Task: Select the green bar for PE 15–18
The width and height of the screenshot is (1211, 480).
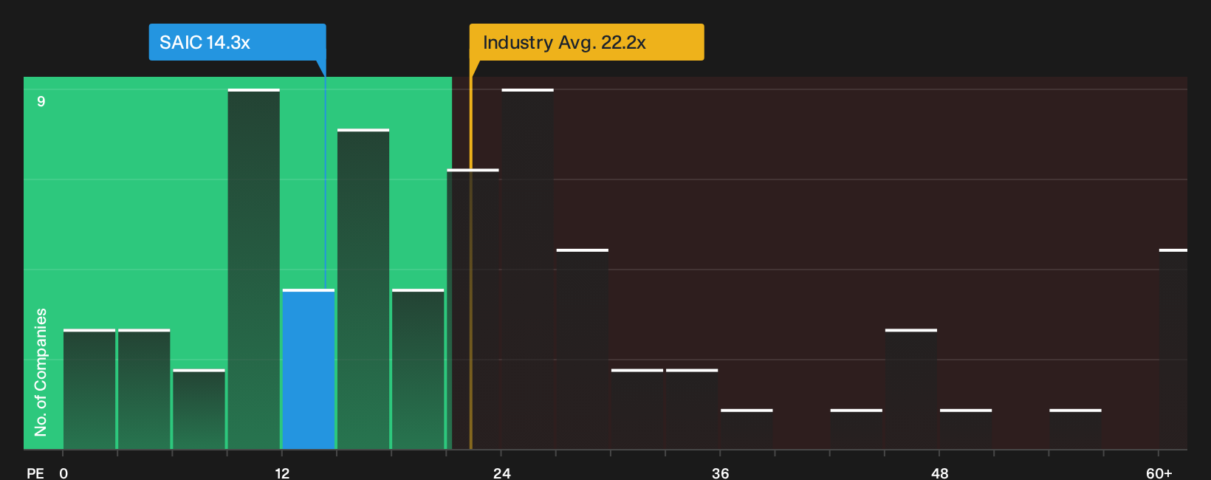Action: point(363,289)
